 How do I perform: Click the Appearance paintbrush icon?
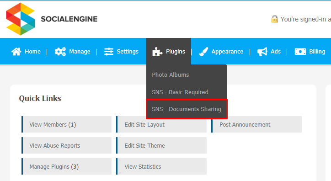[x=204, y=52]
